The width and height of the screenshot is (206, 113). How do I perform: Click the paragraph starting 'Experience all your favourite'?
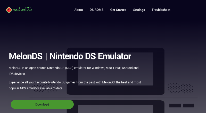[75, 85]
